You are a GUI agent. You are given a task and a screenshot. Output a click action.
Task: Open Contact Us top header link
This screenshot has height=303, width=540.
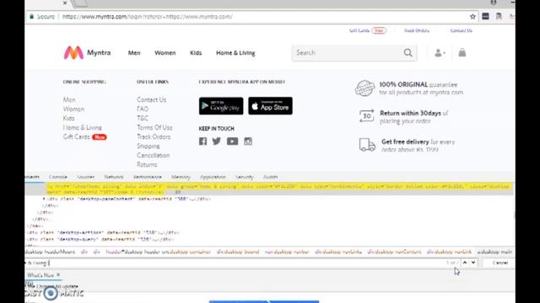(462, 30)
